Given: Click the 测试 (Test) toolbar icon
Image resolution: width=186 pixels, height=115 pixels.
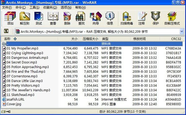Looking at the screenshot, I should point(39,16).
